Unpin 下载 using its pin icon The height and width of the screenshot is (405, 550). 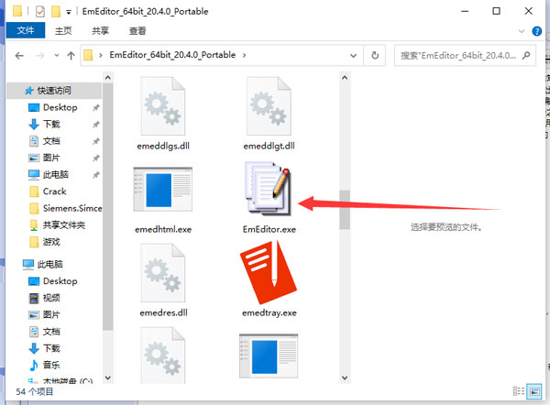click(95, 125)
